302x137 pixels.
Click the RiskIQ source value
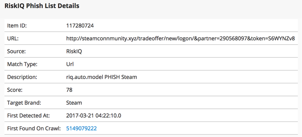tap(74, 51)
